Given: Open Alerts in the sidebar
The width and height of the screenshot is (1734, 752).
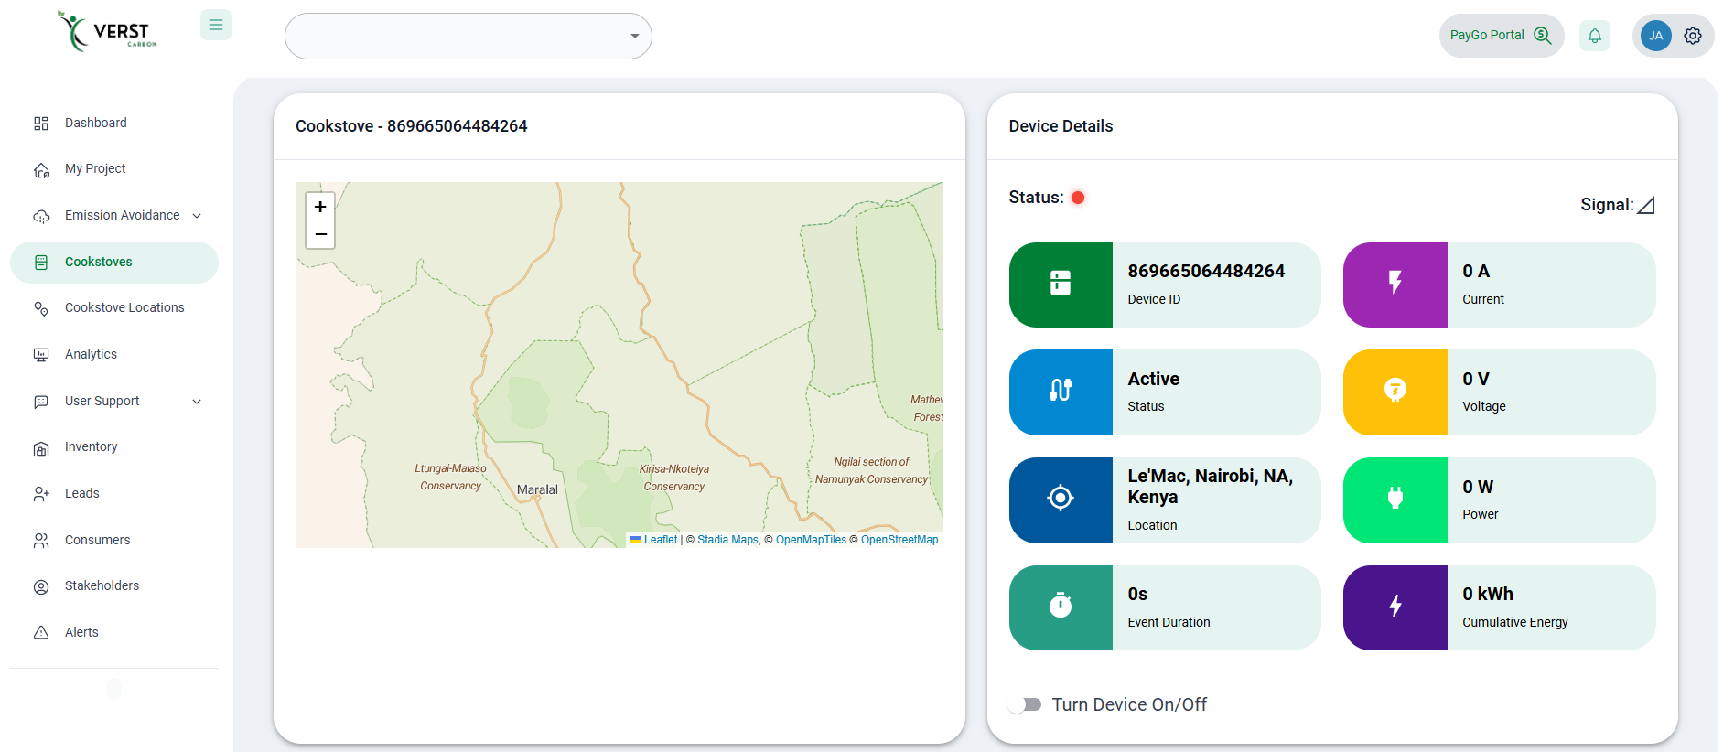Looking at the screenshot, I should (x=114, y=633).
